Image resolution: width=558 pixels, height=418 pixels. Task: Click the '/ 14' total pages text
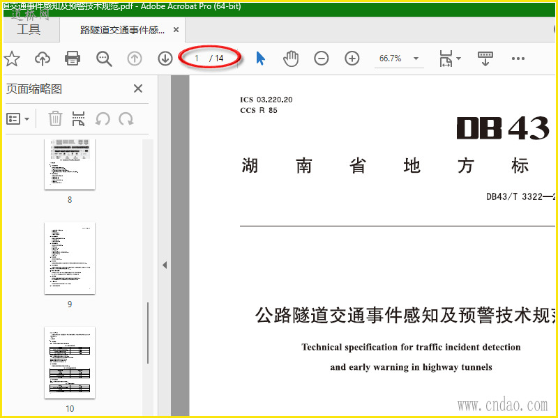pos(216,59)
